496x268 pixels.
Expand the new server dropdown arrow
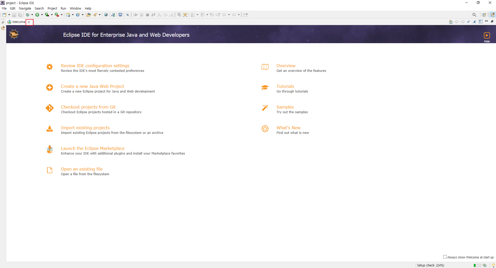pos(73,15)
